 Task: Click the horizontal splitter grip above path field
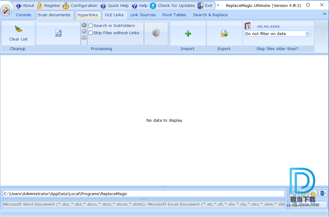(x=164, y=186)
